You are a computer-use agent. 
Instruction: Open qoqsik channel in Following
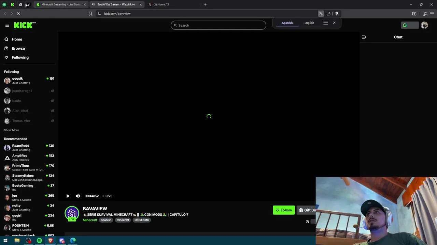point(29,81)
